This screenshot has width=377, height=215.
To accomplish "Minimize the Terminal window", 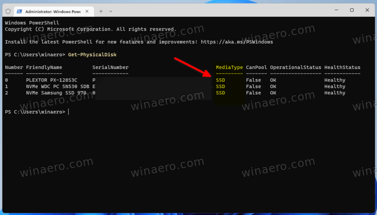I will [x=336, y=10].
